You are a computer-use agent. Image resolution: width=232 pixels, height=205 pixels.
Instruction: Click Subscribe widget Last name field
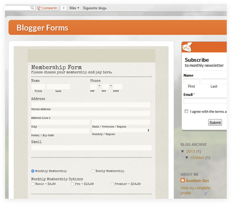[214, 82]
